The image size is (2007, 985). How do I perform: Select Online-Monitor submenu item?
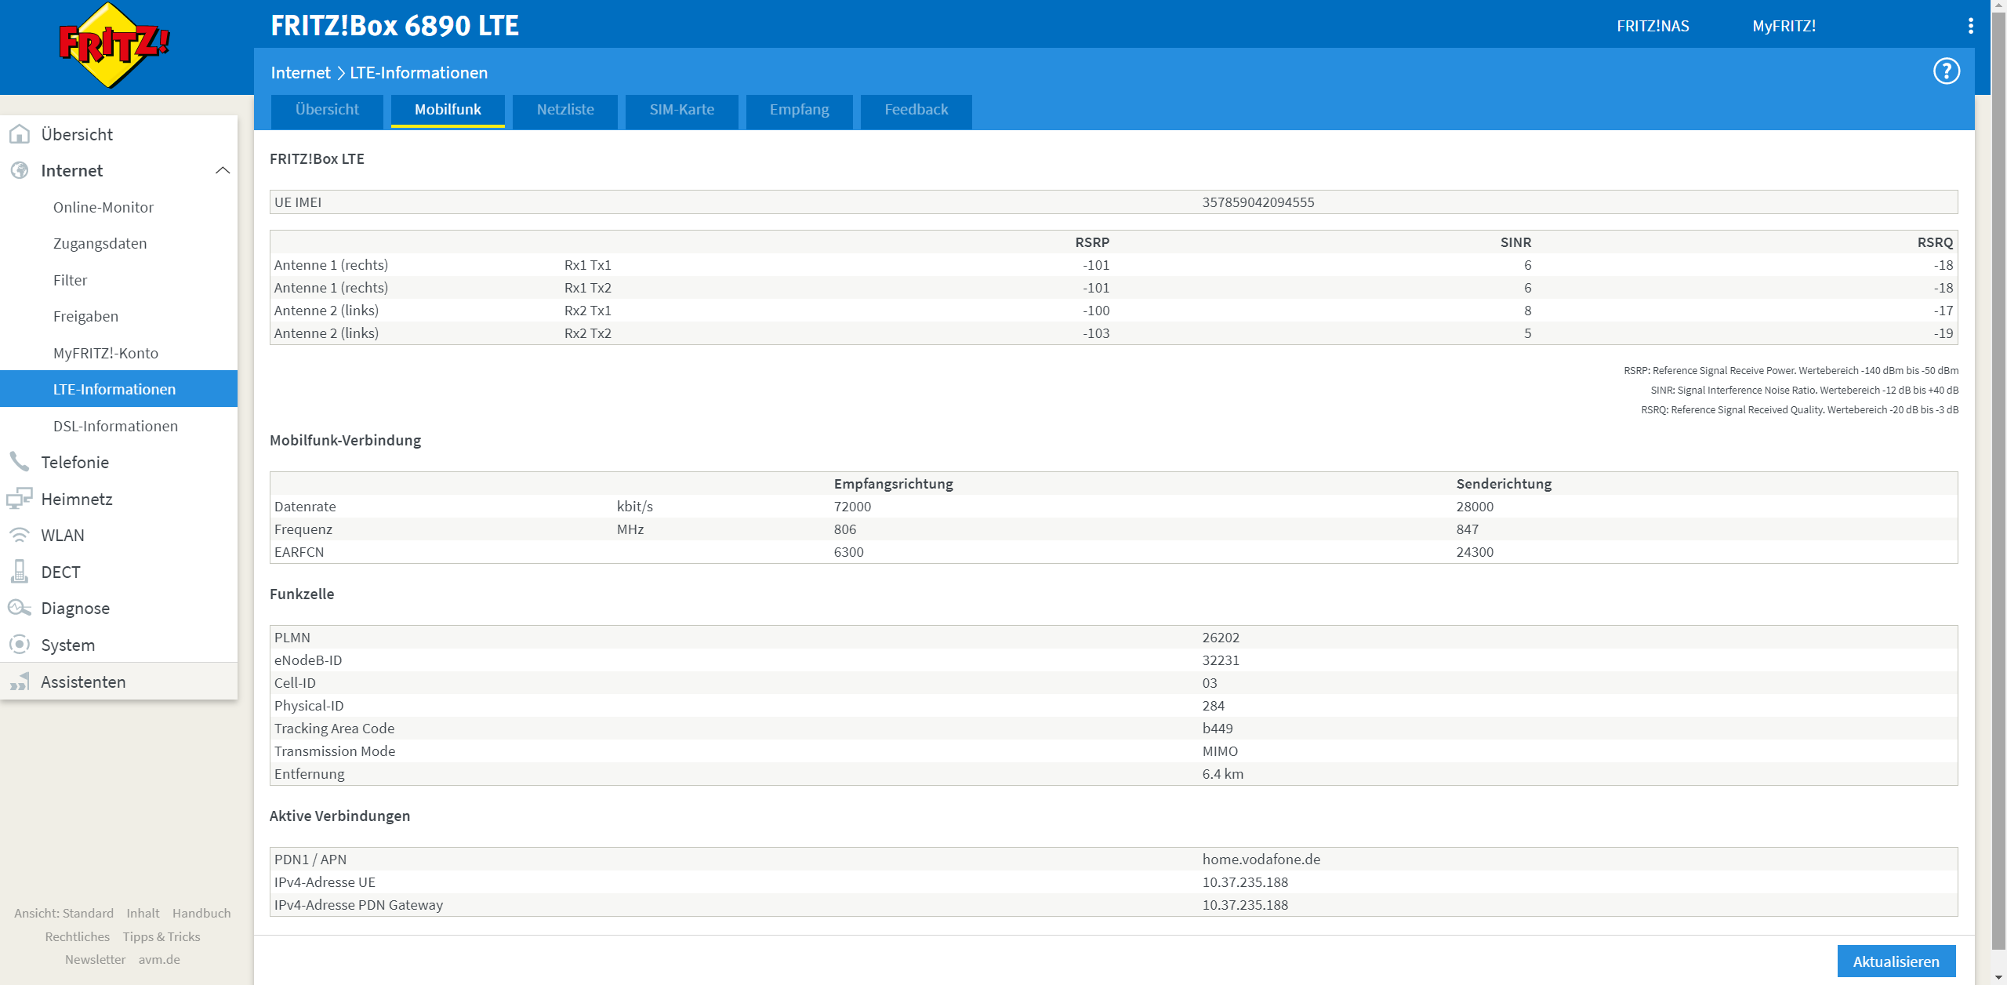[118, 207]
